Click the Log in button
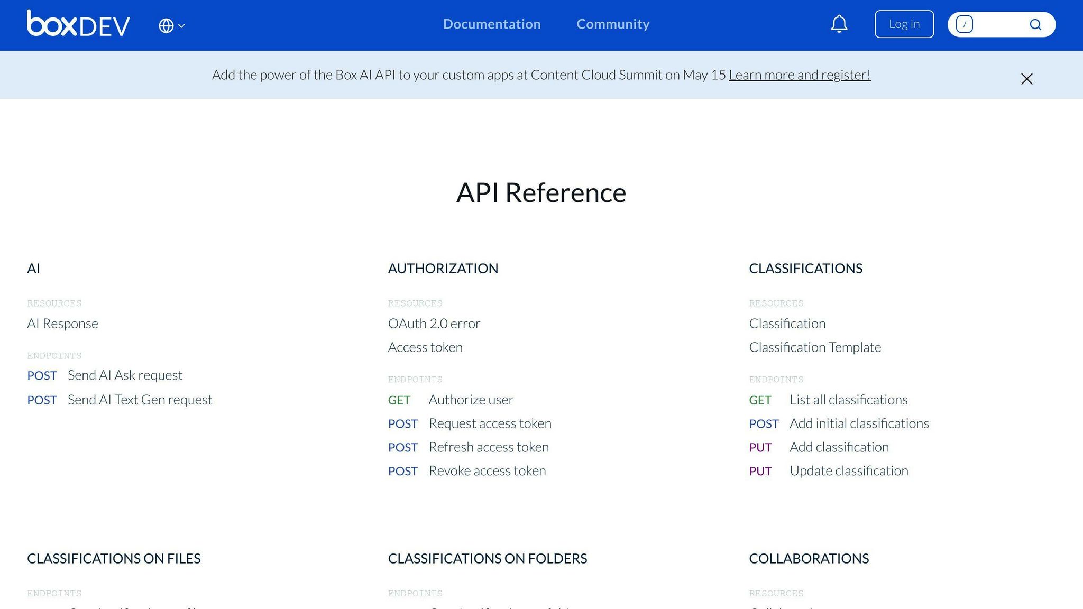 tap(904, 24)
